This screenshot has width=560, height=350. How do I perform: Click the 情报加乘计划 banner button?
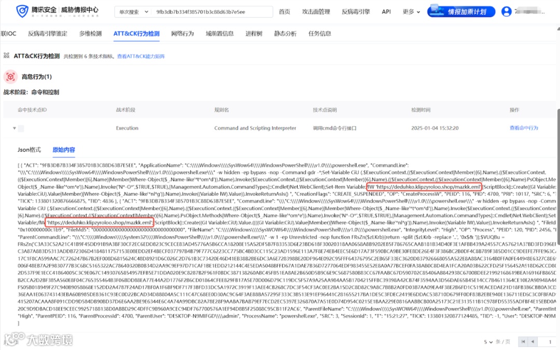pyautogui.click(x=461, y=11)
